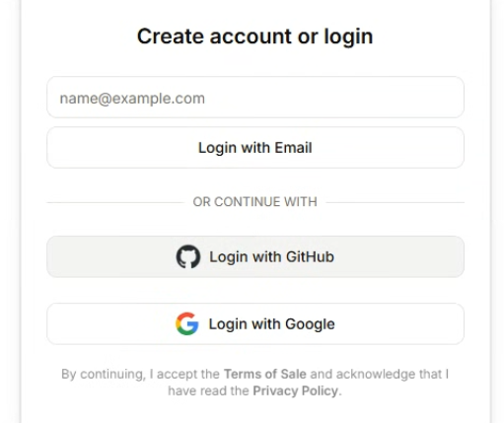Click the Create account or login heading

coord(255,36)
